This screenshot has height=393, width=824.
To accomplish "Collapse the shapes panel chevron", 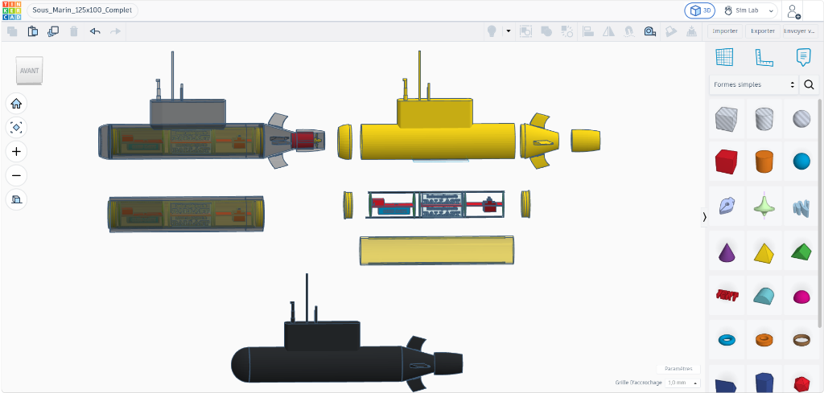I will [705, 217].
